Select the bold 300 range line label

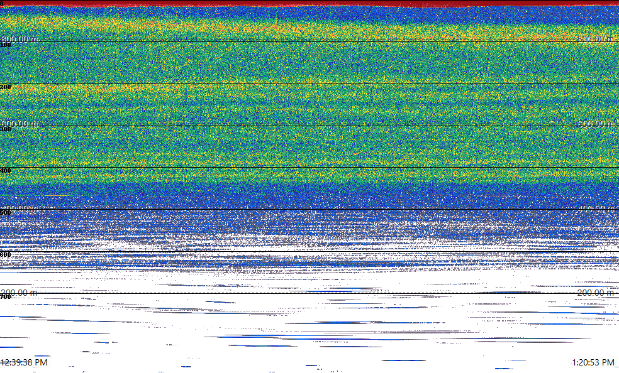tap(6, 129)
